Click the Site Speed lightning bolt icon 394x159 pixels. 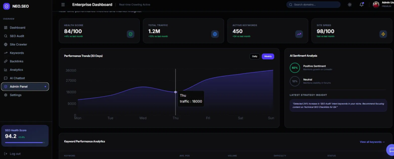tap(383, 34)
